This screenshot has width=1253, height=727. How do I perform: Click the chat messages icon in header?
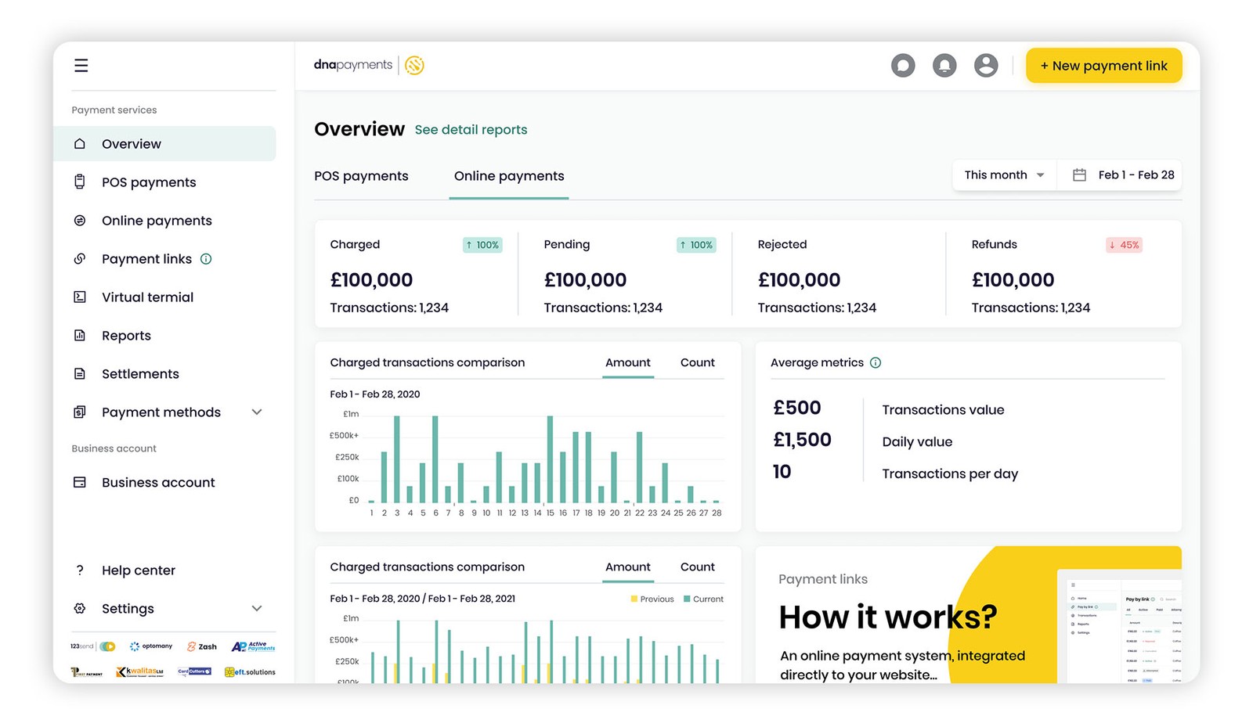[x=903, y=66]
